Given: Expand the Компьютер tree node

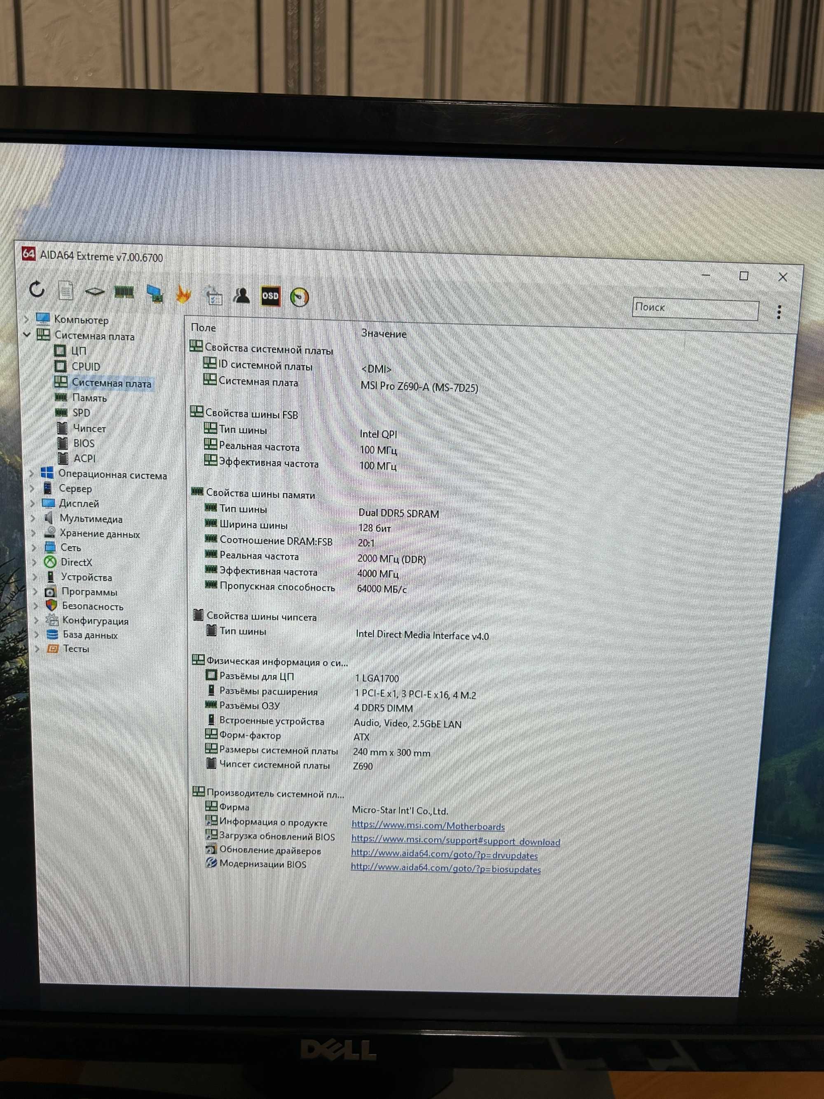Looking at the screenshot, I should (x=27, y=319).
